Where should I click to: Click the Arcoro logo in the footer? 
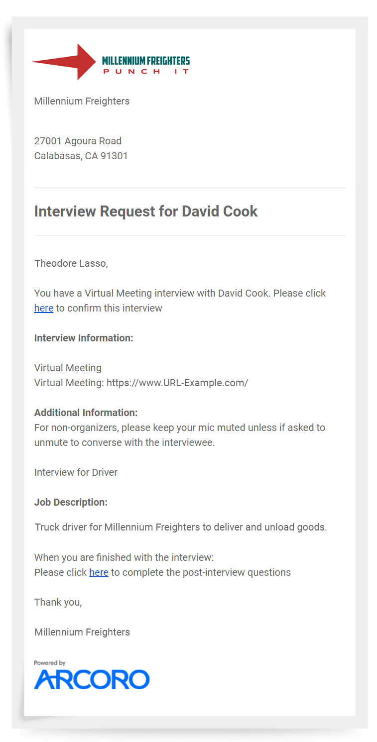(92, 679)
